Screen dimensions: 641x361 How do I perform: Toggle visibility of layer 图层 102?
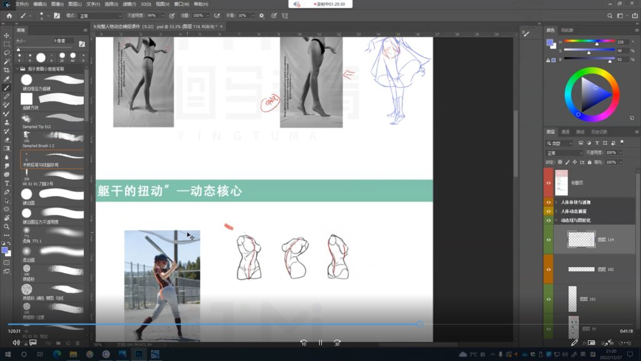[x=548, y=269]
